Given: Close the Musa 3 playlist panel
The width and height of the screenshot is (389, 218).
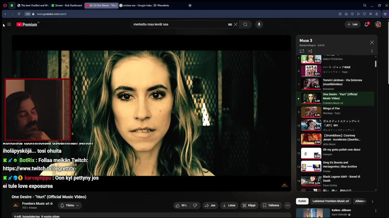Looking at the screenshot, I should click(x=372, y=42).
